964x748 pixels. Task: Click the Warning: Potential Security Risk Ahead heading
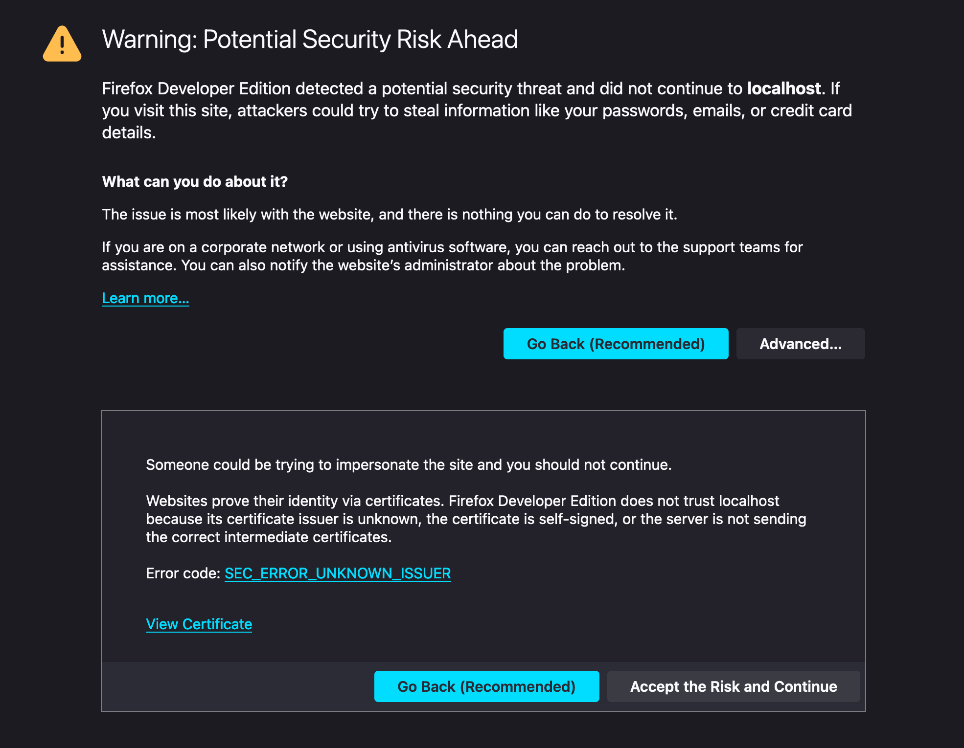tap(310, 39)
